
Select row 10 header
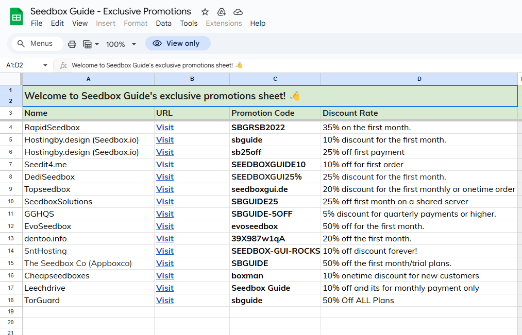click(11, 202)
